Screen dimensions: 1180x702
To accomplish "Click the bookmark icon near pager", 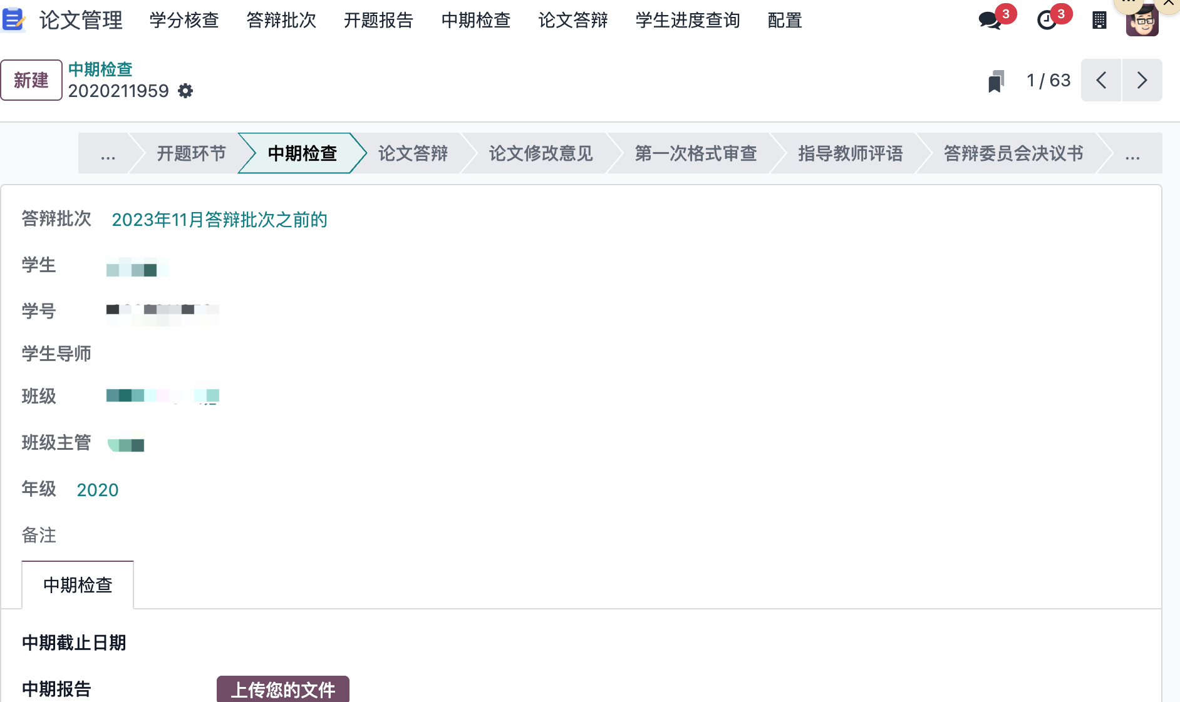I will 995,81.
